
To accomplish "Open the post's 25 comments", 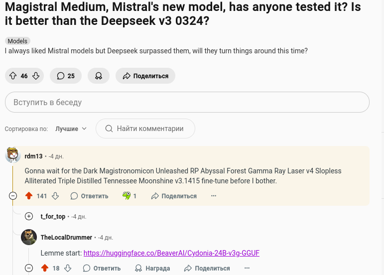I will tap(66, 76).
